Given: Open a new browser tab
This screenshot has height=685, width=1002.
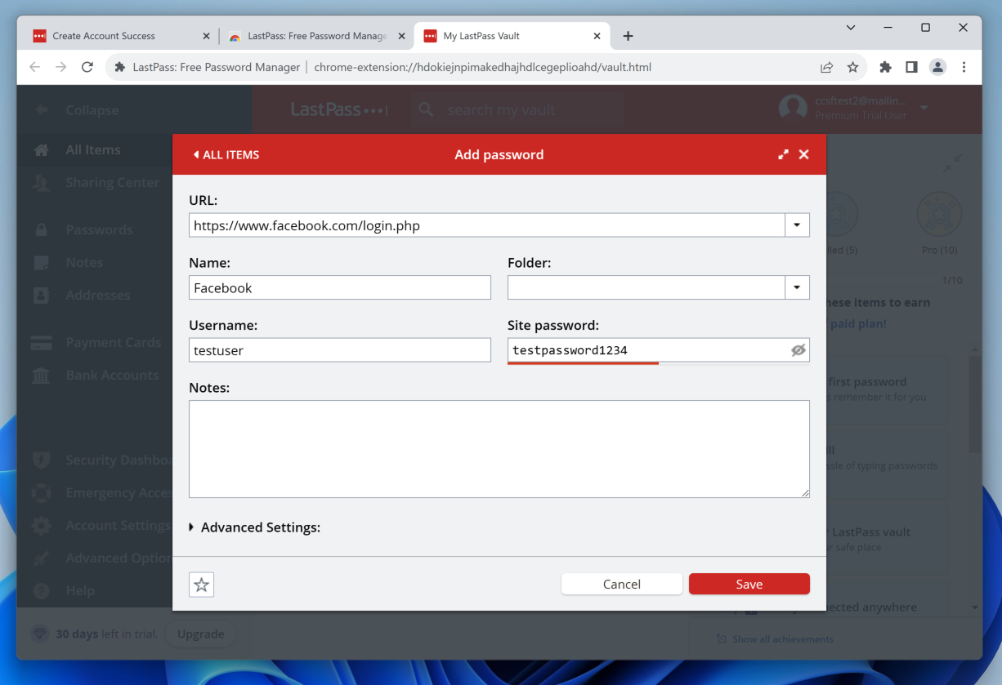Looking at the screenshot, I should 628,36.
